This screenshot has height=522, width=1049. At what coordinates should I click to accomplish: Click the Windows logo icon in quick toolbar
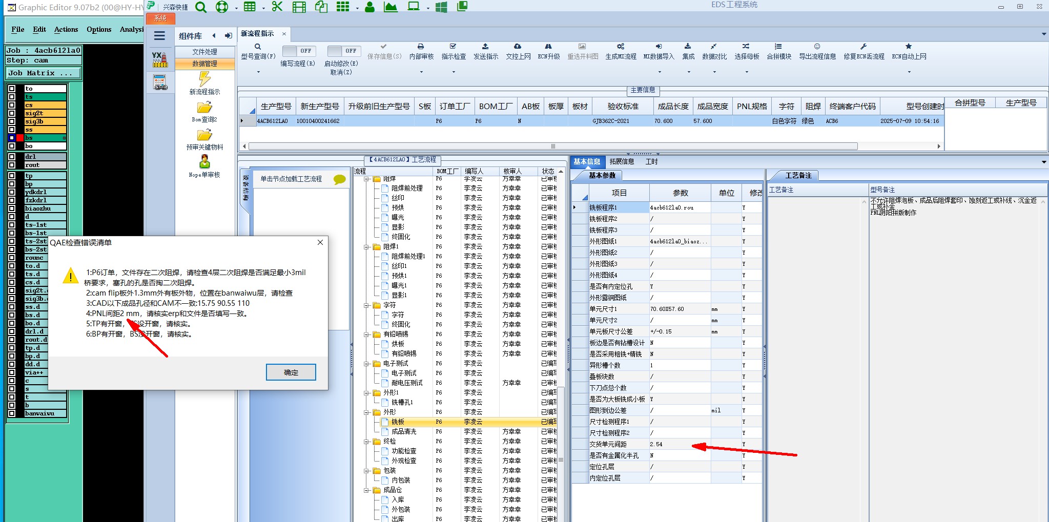441,7
